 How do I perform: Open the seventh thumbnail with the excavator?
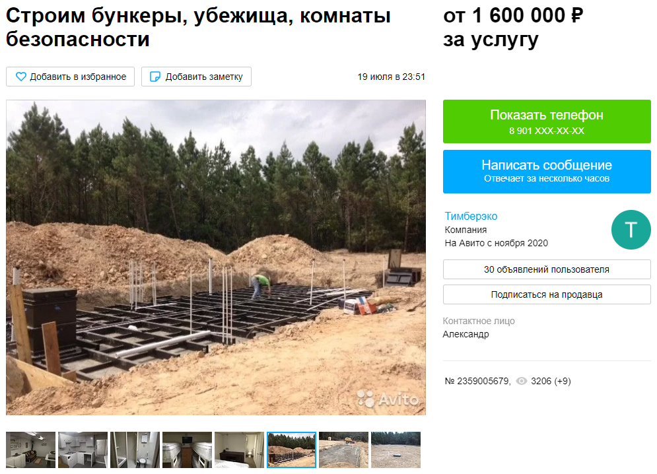point(343,450)
